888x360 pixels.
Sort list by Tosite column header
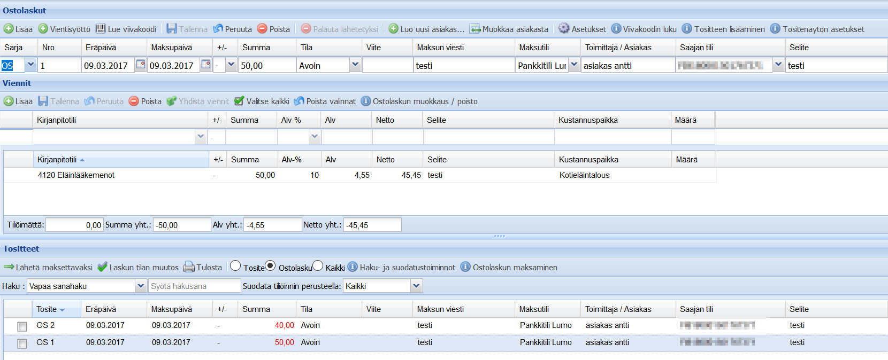tap(47, 309)
